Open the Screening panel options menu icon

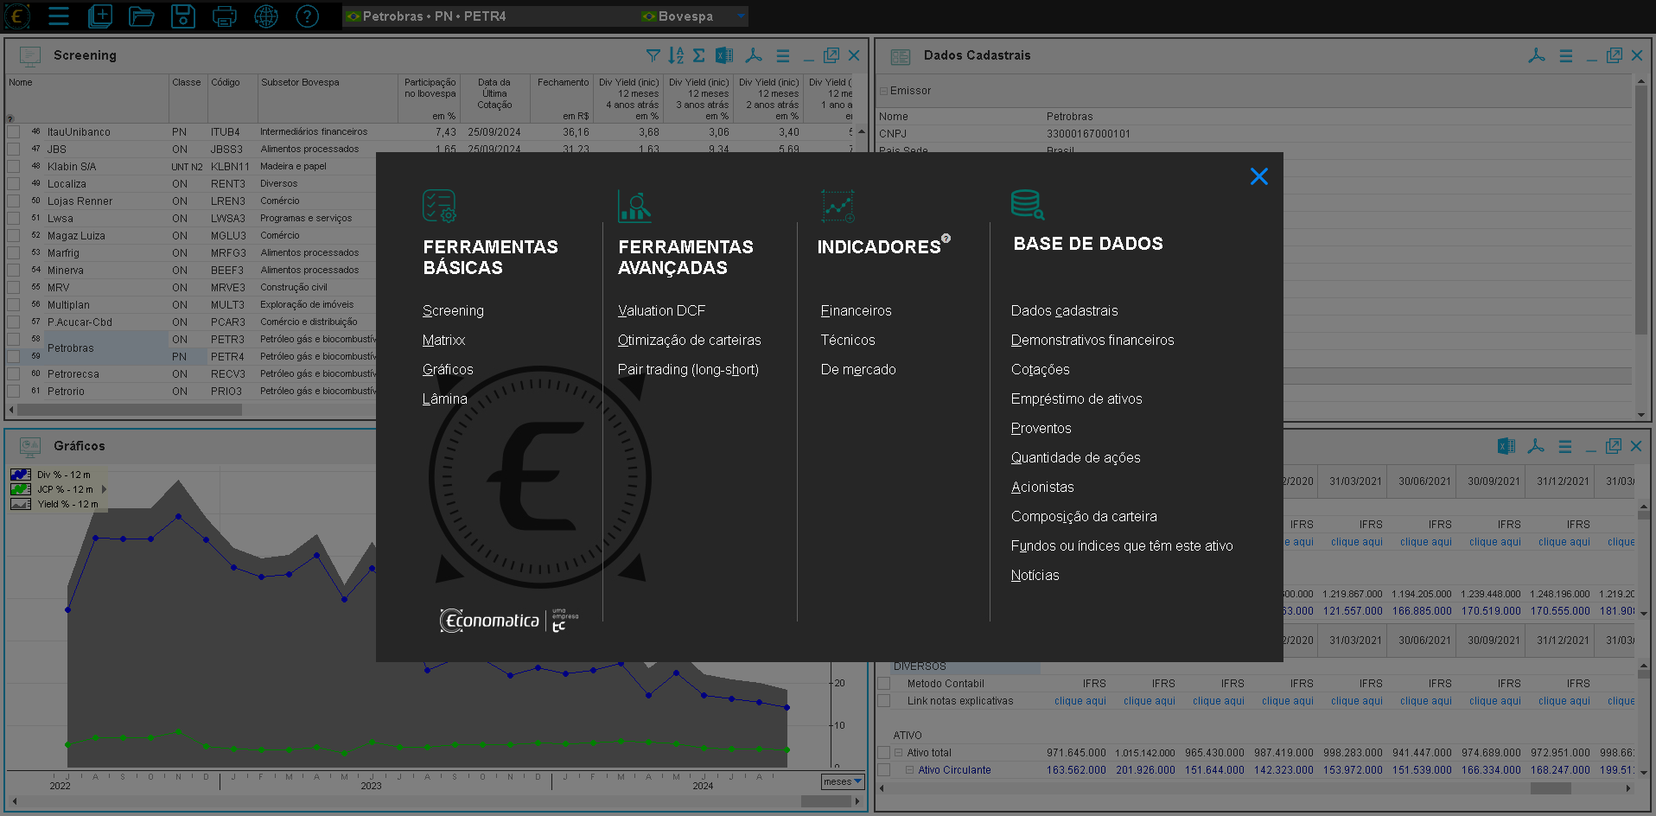pos(783,55)
